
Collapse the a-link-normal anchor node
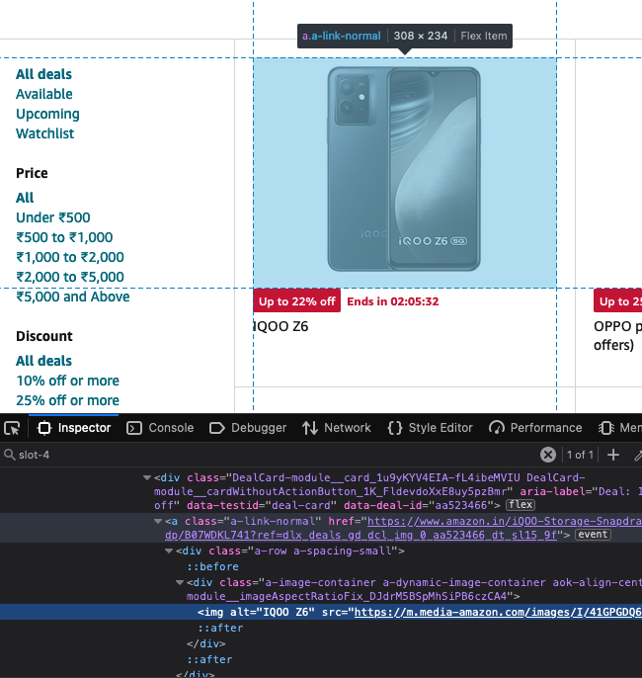pos(158,521)
